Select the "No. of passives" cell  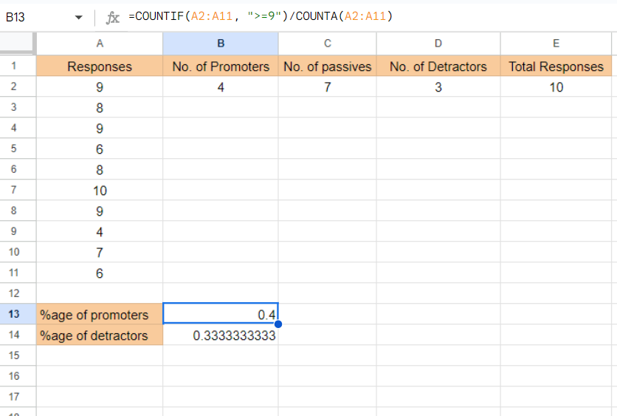pos(328,67)
